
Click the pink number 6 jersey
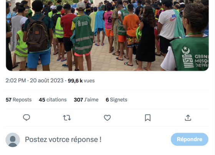pos(108,20)
